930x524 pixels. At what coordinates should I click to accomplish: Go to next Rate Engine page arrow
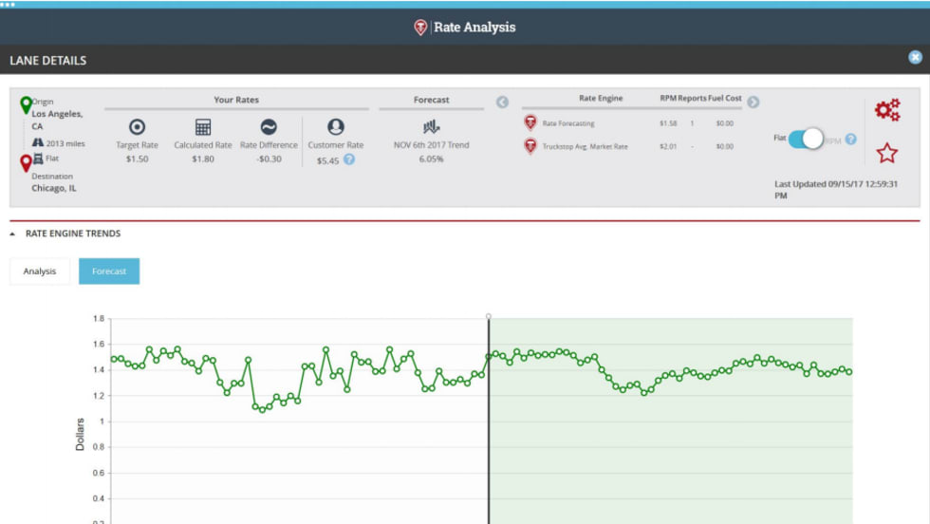tap(753, 102)
